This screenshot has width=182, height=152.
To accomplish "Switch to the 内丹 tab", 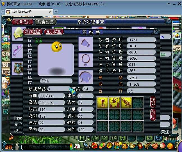I will [x=153, y=114].
